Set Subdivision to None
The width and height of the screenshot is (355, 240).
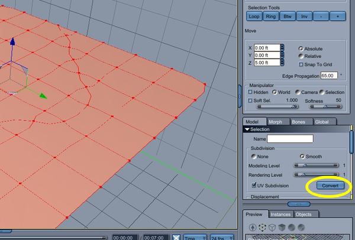(x=254, y=156)
